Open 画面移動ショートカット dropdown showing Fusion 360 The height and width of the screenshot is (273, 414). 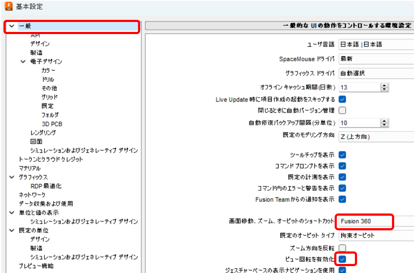376,221
